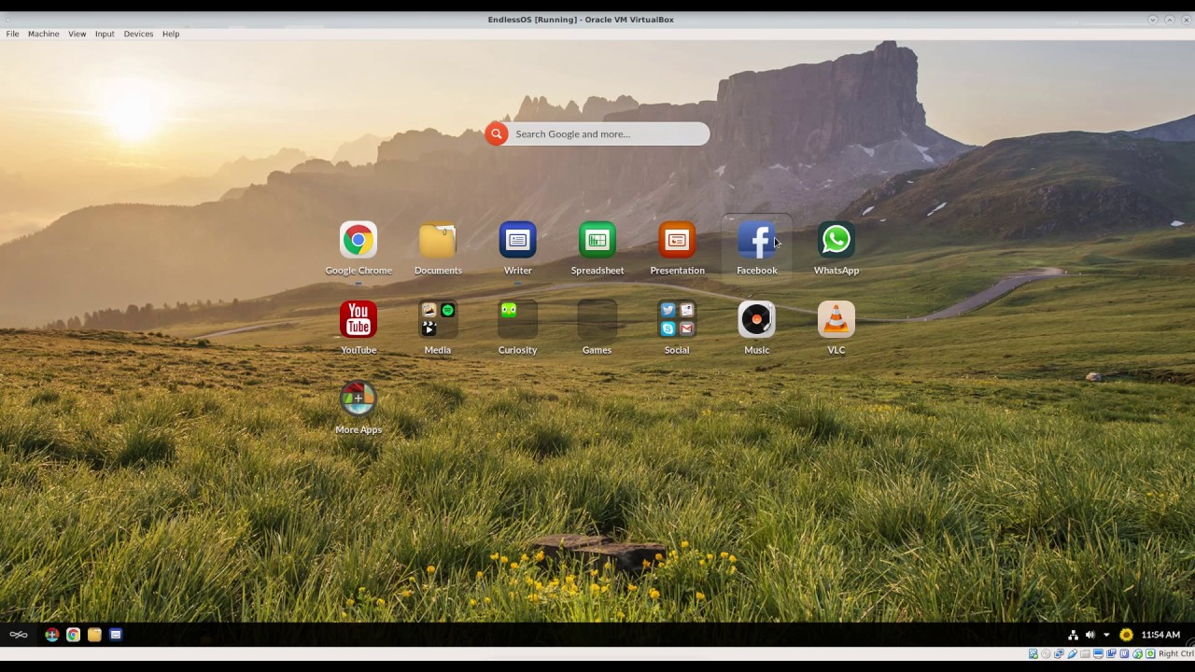
Task: Open the Facebook app icon
Action: (x=756, y=249)
